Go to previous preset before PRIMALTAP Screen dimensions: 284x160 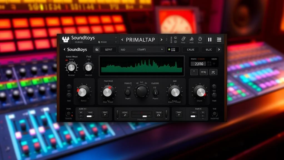pos(122,40)
